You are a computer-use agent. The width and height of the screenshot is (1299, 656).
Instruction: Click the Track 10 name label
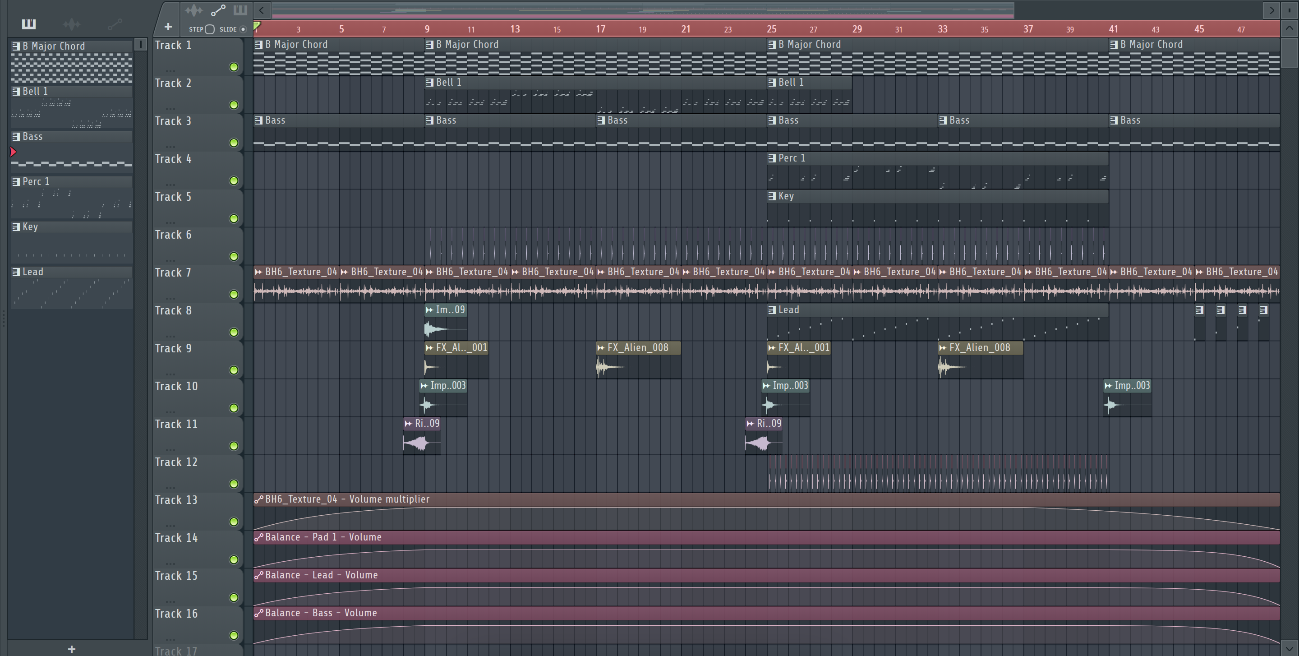point(176,386)
